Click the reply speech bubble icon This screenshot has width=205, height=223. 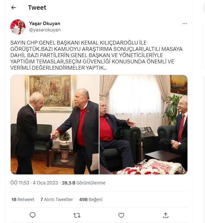(33, 215)
